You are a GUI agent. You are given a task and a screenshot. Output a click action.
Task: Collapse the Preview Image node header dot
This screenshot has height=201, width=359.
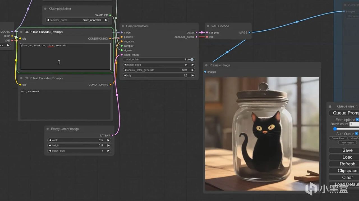[x=206, y=65]
